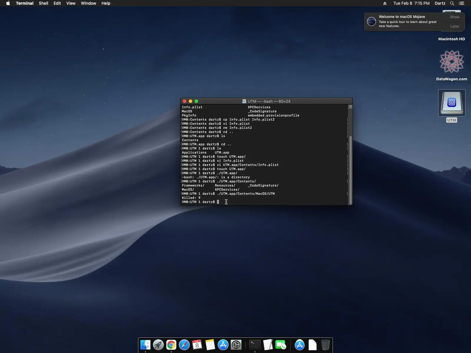Viewport: 471px width, 353px height.
Task: Click Later on the Mojave notification
Action: [455, 26]
